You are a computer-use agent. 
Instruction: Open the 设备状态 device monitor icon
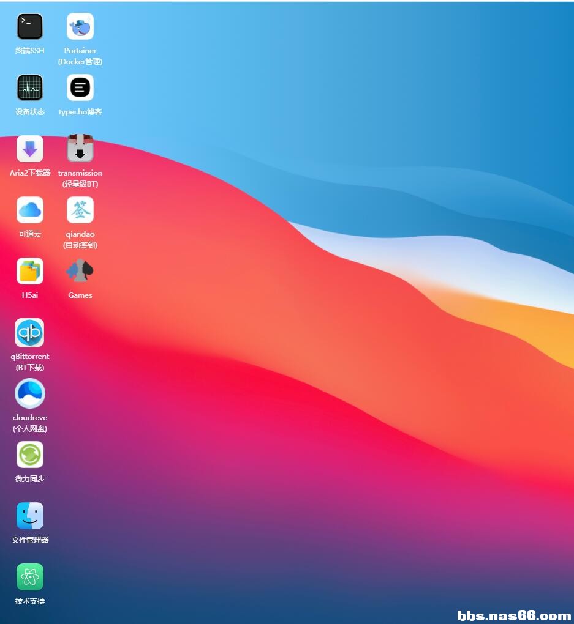coord(30,88)
